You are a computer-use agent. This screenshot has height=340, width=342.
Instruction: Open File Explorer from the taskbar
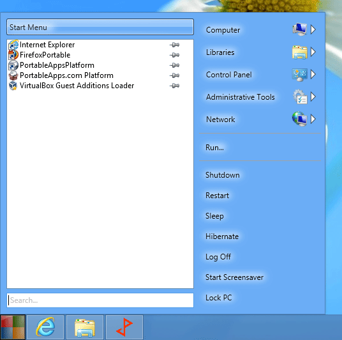[85, 327]
